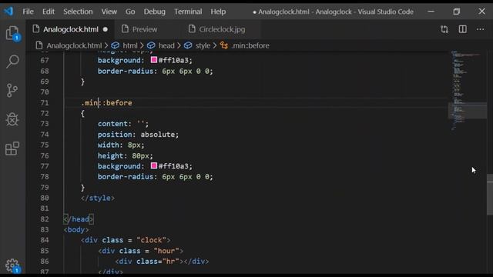Open the Debug menu
The height and width of the screenshot is (277, 493).
coord(154,12)
